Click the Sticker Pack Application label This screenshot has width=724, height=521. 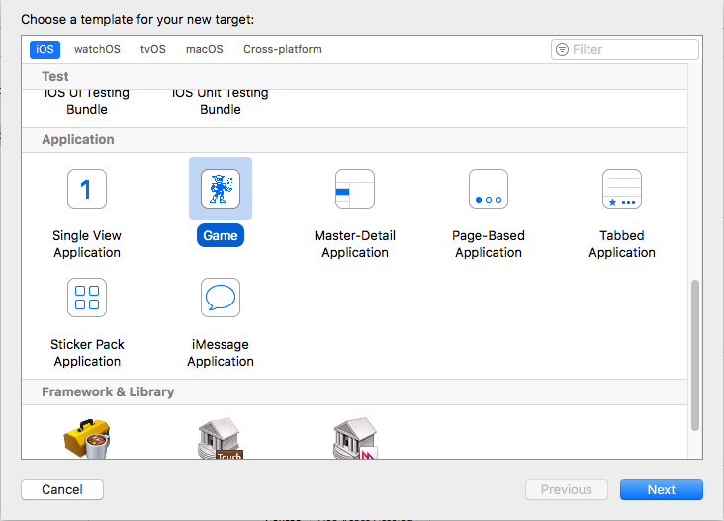tap(87, 353)
